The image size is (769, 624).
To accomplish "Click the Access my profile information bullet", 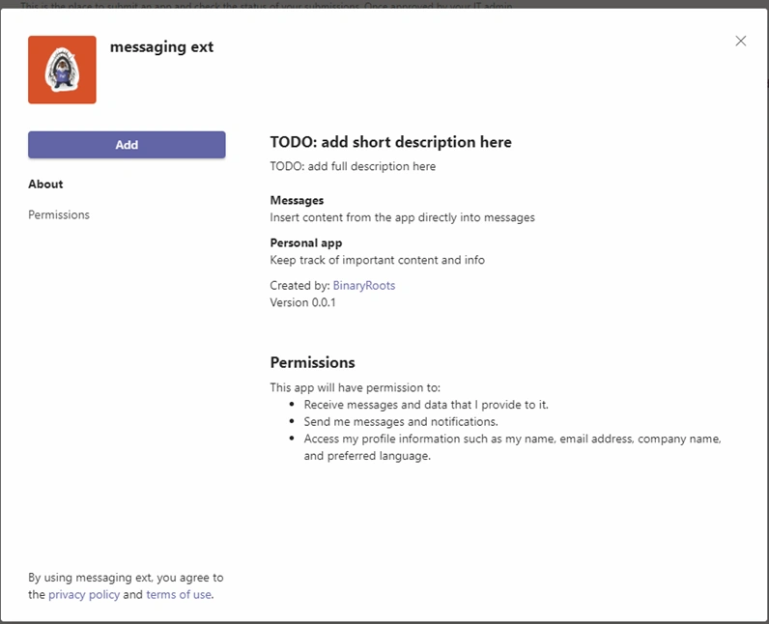I will pyautogui.click(x=512, y=447).
